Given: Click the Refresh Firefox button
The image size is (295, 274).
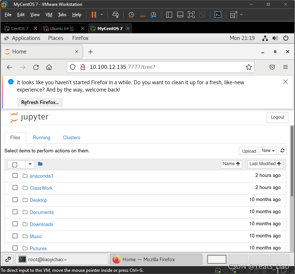Looking at the screenshot, I should (40, 102).
